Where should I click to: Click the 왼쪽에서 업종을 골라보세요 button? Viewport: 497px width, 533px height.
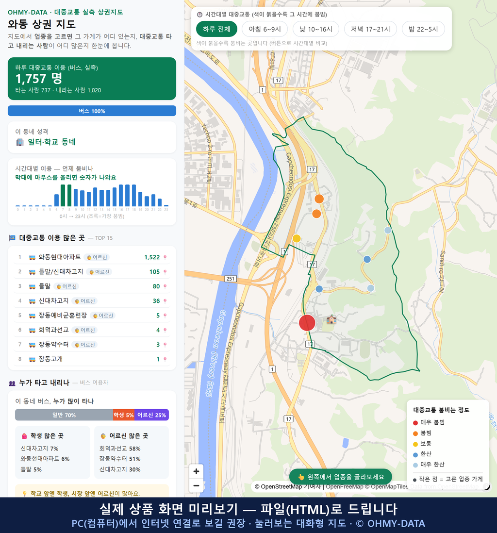(341, 477)
